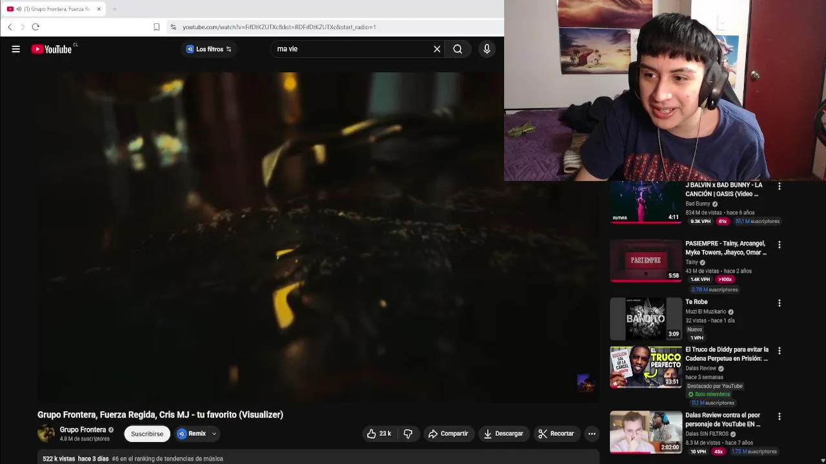The width and height of the screenshot is (826, 464).
Task: Open the Bad Bunny channel name
Action: pos(698,204)
